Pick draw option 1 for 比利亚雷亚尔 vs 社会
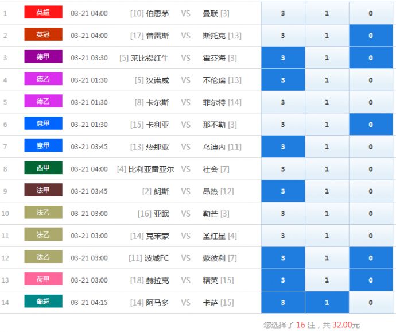Viewport: 396px width, 332px height. [327, 169]
